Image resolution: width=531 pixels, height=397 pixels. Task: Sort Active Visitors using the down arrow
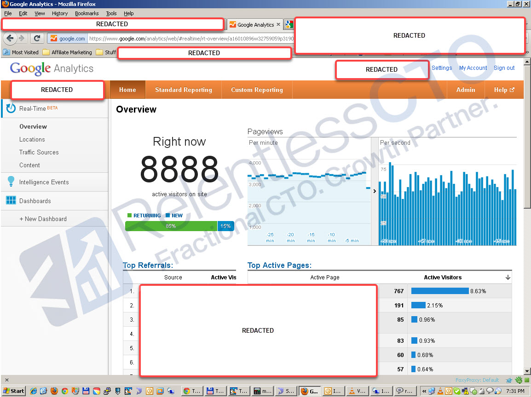(x=508, y=277)
